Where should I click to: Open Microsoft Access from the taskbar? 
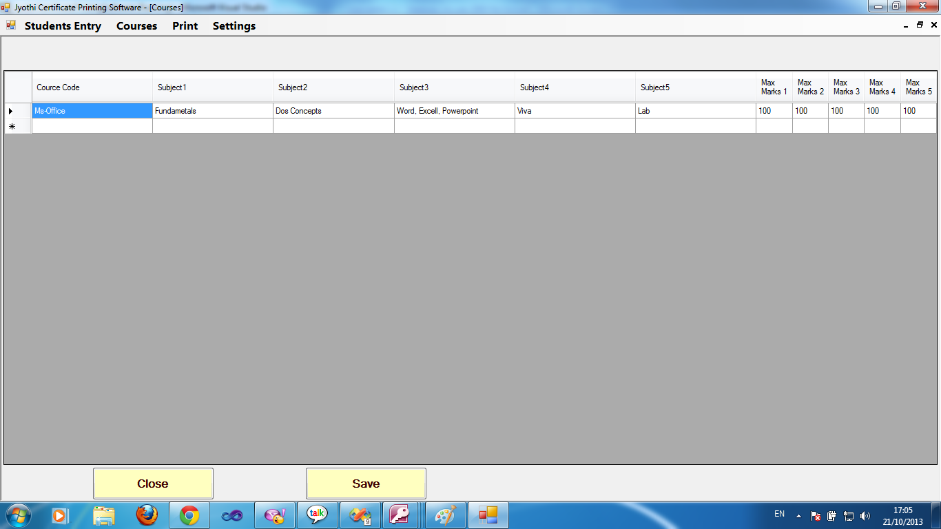(x=402, y=515)
